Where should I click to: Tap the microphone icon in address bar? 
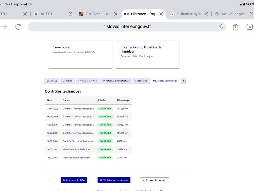tap(221, 27)
